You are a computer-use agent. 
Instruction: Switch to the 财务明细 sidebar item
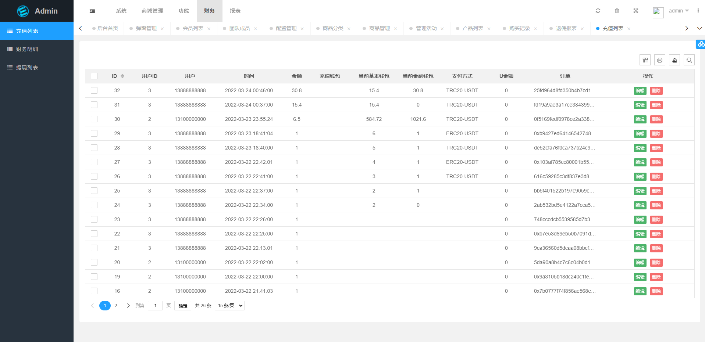tap(26, 49)
